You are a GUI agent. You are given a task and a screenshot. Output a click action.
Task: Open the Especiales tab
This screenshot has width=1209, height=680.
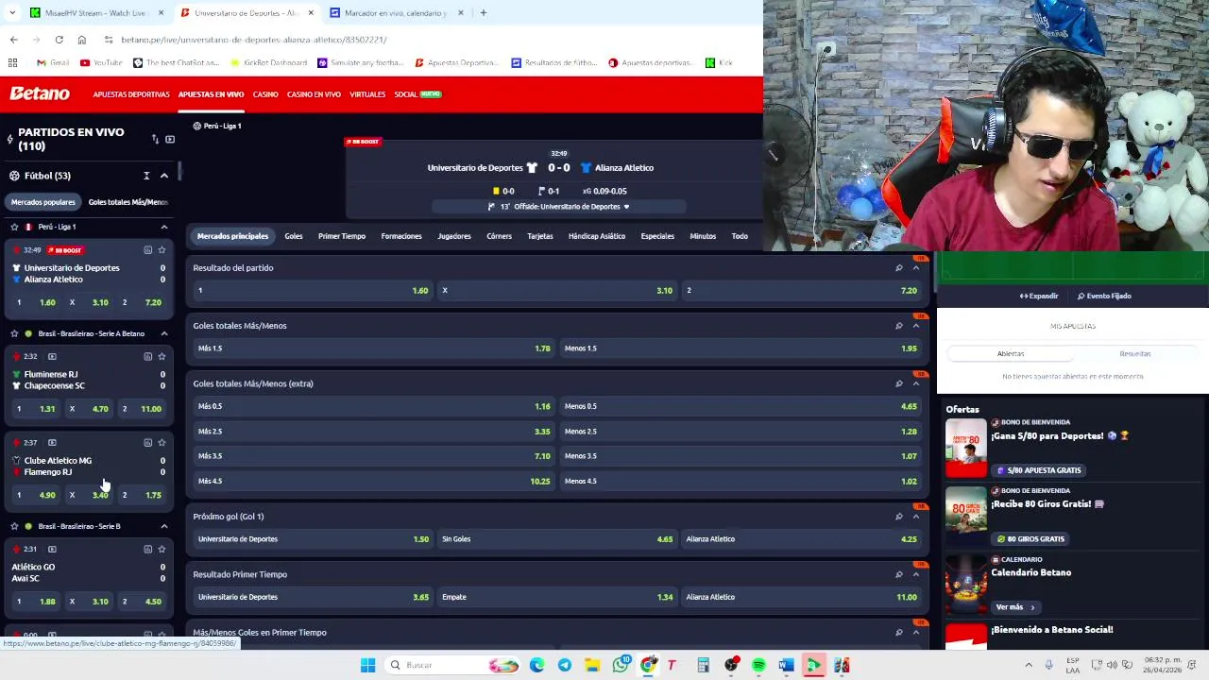[x=657, y=236]
